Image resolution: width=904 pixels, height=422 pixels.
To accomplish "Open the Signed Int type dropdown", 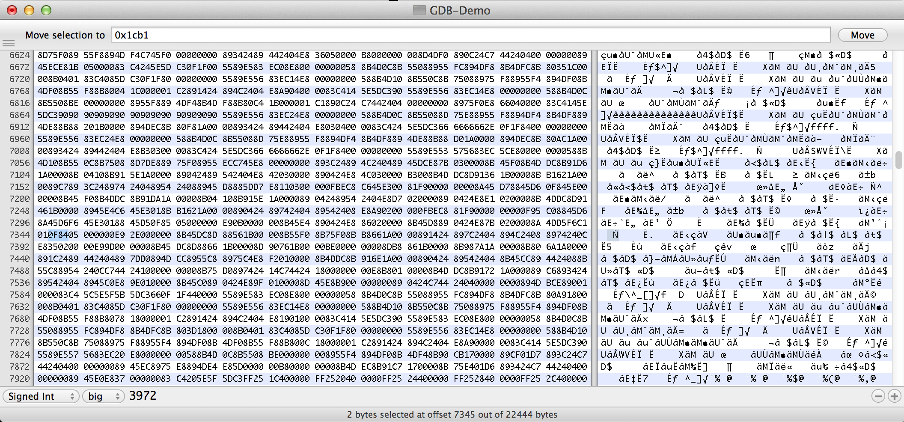I will [41, 396].
